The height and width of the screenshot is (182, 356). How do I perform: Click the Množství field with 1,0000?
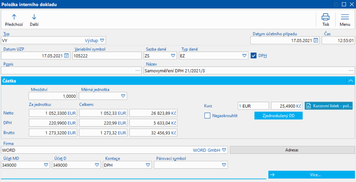click(x=53, y=96)
